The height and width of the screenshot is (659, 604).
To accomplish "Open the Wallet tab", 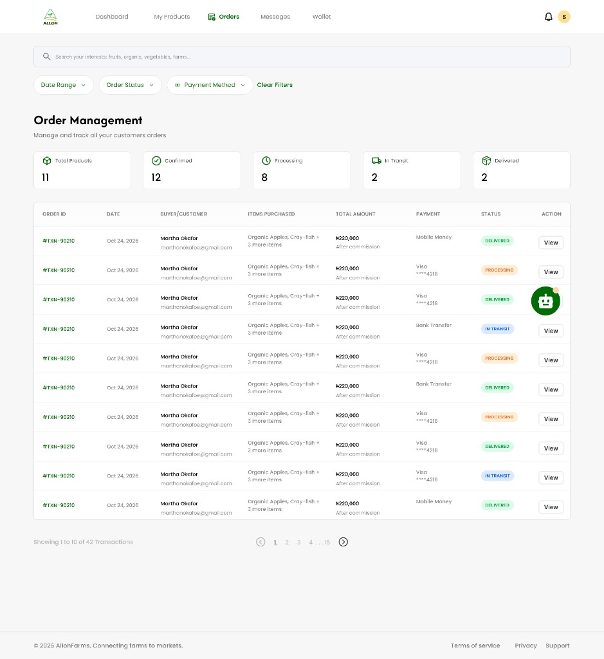I will coord(322,17).
